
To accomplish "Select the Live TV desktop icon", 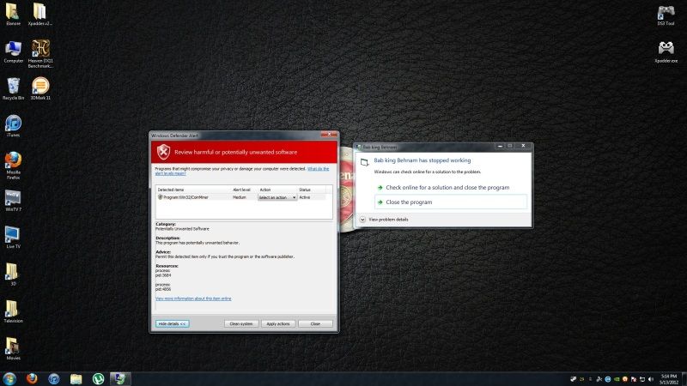I will (13, 234).
